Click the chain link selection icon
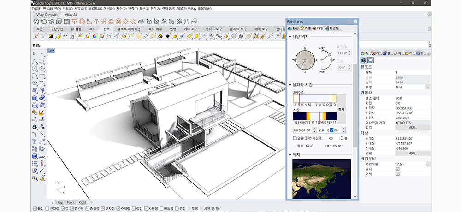The image size is (461, 212). coord(219,36)
